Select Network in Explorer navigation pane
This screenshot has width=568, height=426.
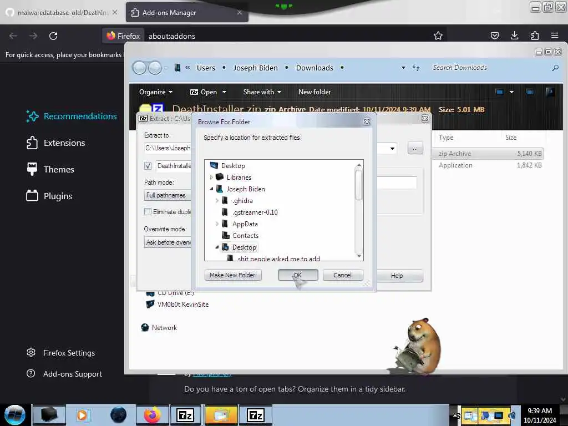click(159, 327)
